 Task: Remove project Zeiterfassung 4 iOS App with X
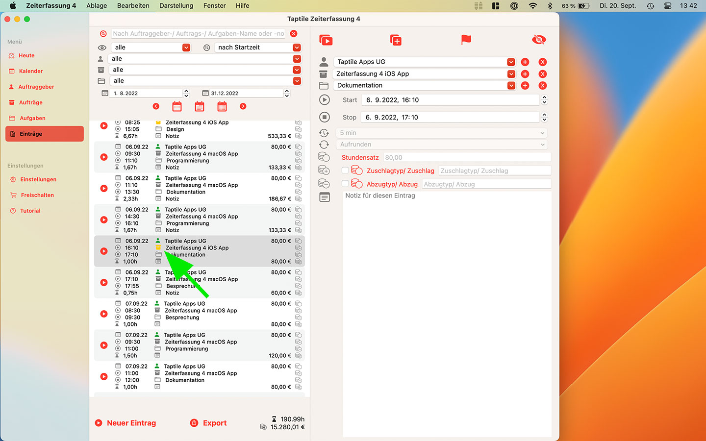pyautogui.click(x=543, y=74)
